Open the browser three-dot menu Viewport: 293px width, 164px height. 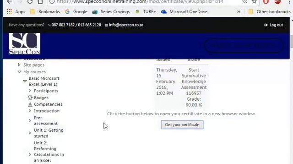pos(289,2)
